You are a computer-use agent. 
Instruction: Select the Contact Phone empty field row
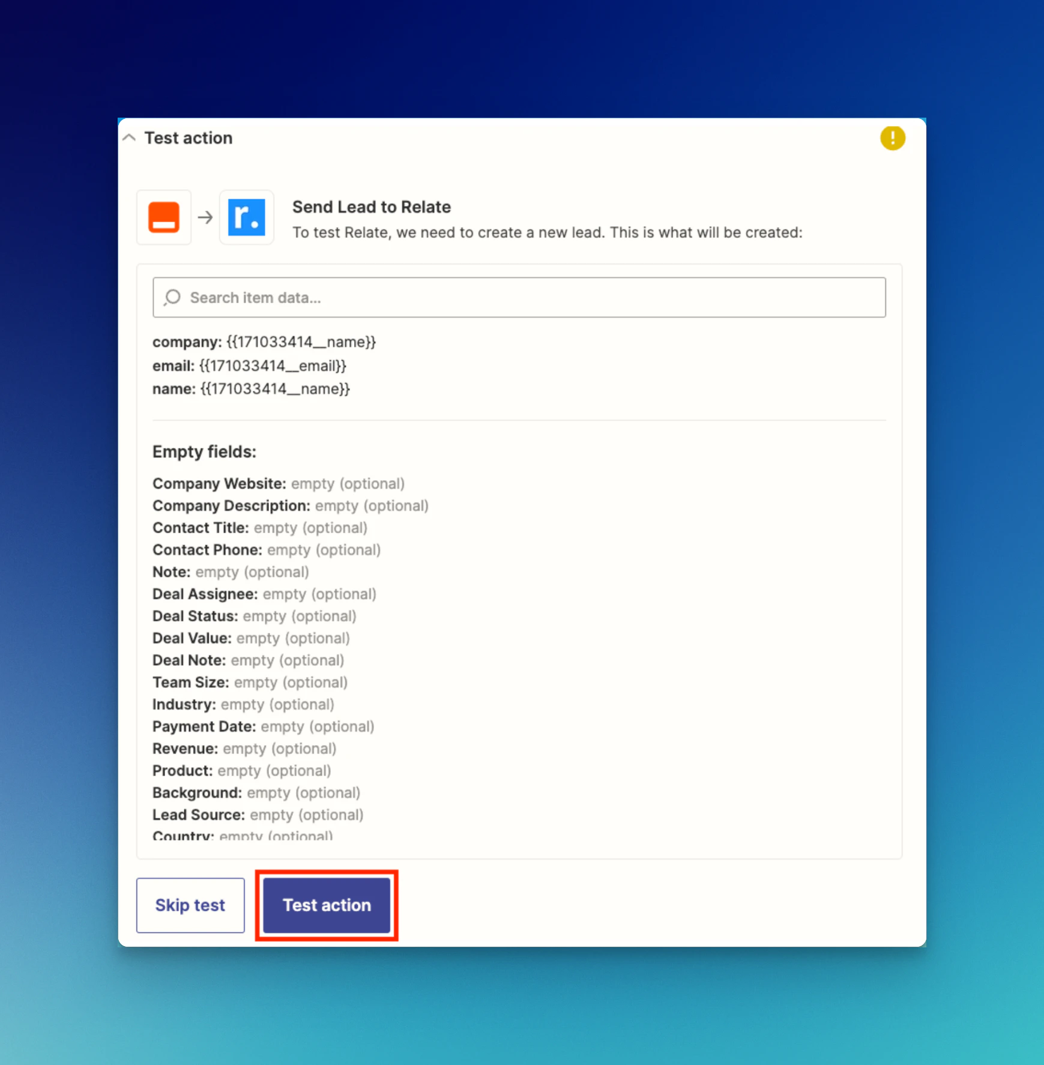(x=267, y=550)
